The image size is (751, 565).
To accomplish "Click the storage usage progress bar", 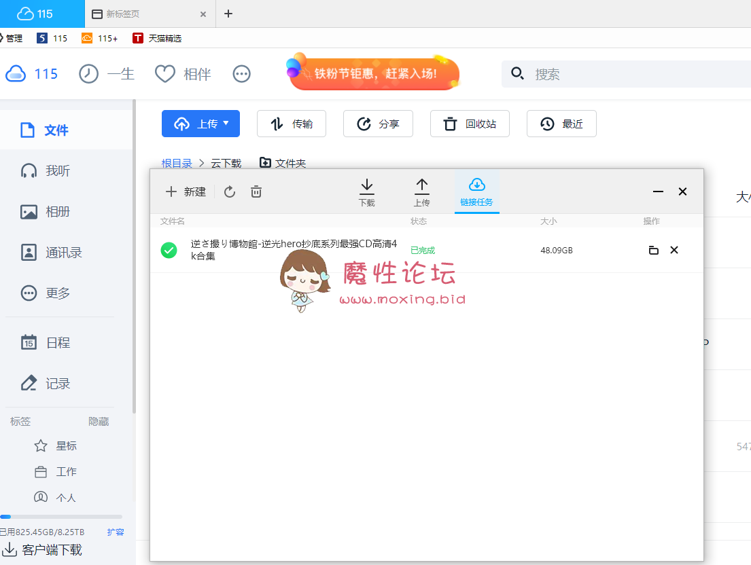I will 61,517.
